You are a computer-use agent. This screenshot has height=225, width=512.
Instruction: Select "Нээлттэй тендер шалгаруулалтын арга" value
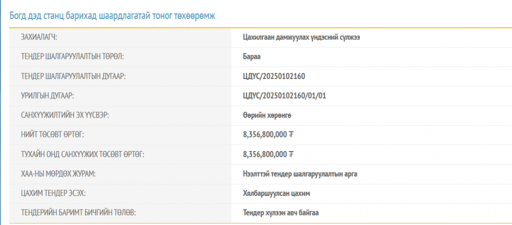pyautogui.click(x=299, y=173)
